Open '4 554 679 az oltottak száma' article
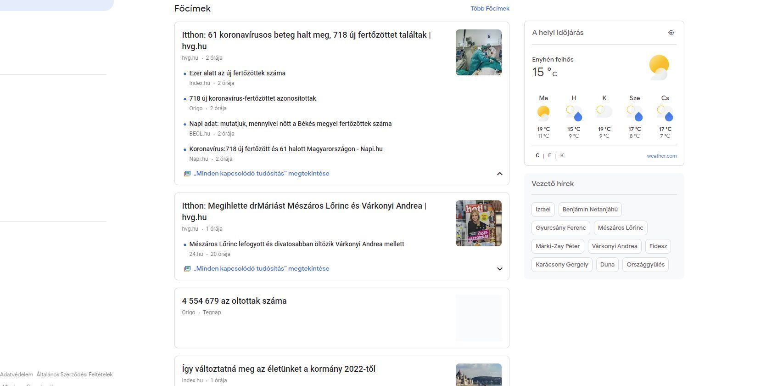 pyautogui.click(x=234, y=301)
